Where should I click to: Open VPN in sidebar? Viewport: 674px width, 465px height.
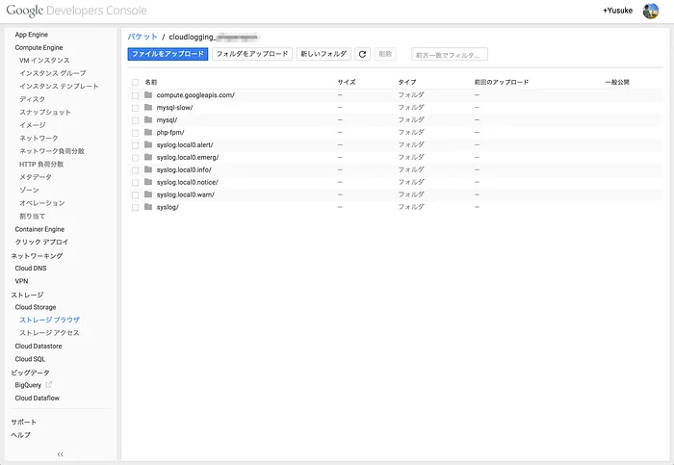pyautogui.click(x=21, y=280)
